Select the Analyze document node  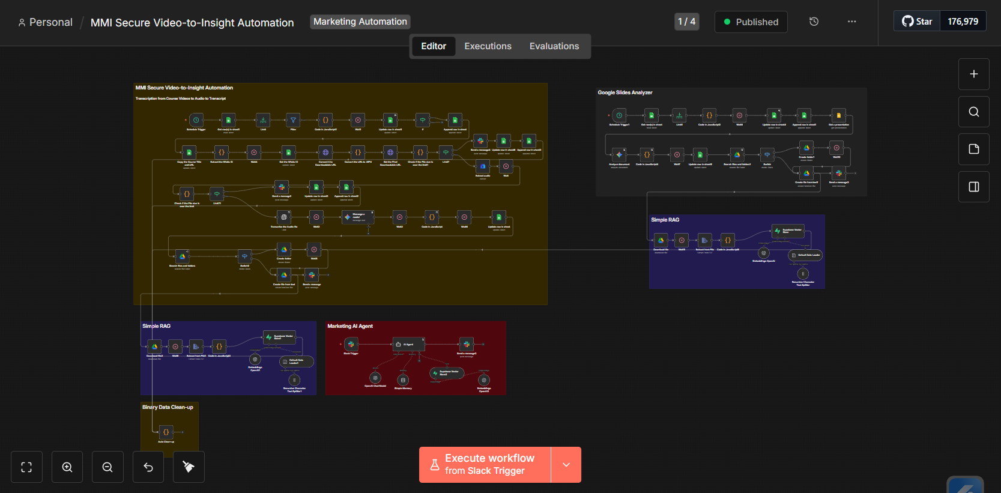[x=619, y=155]
